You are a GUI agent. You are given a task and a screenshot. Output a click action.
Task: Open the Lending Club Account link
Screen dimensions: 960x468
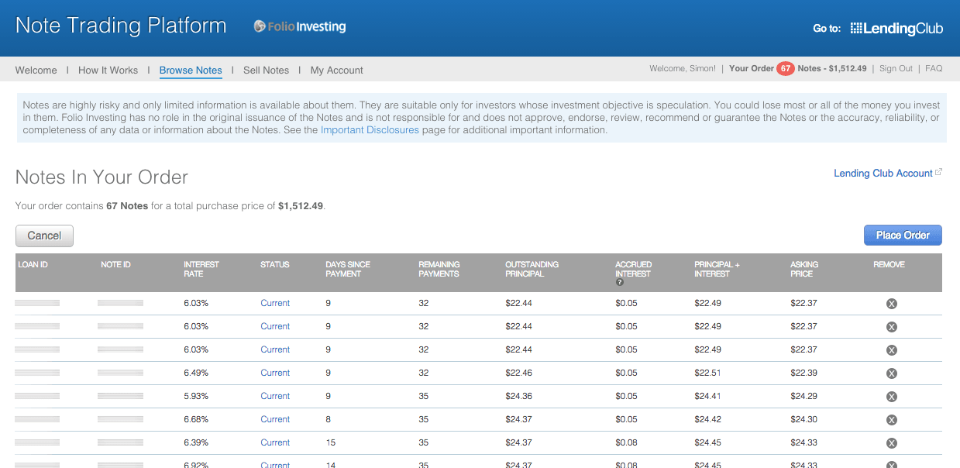[883, 174]
